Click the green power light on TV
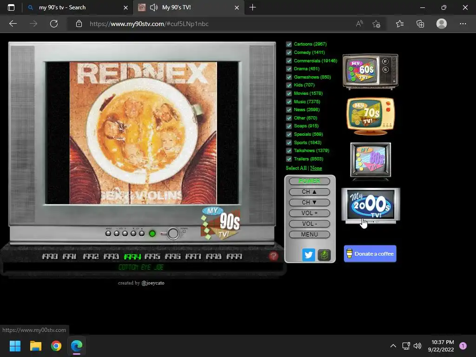 [x=152, y=233]
